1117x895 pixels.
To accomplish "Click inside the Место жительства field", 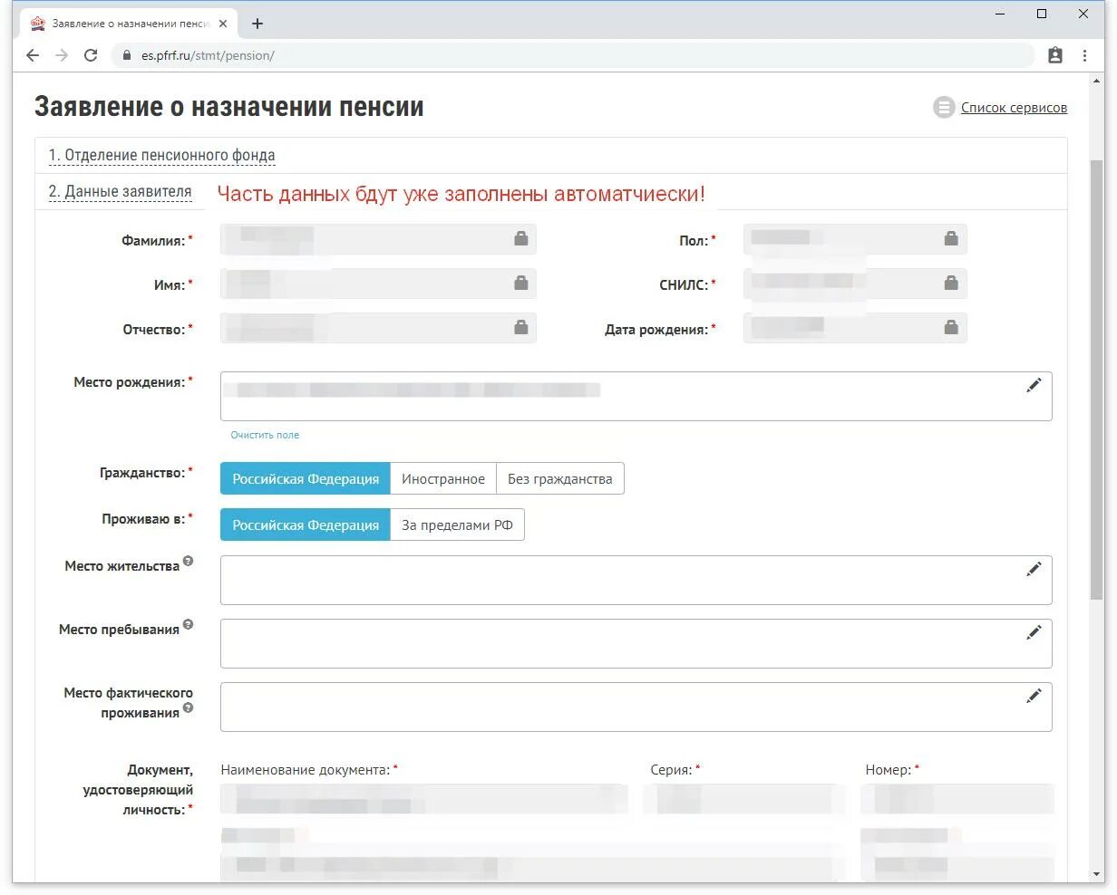I will pos(636,580).
